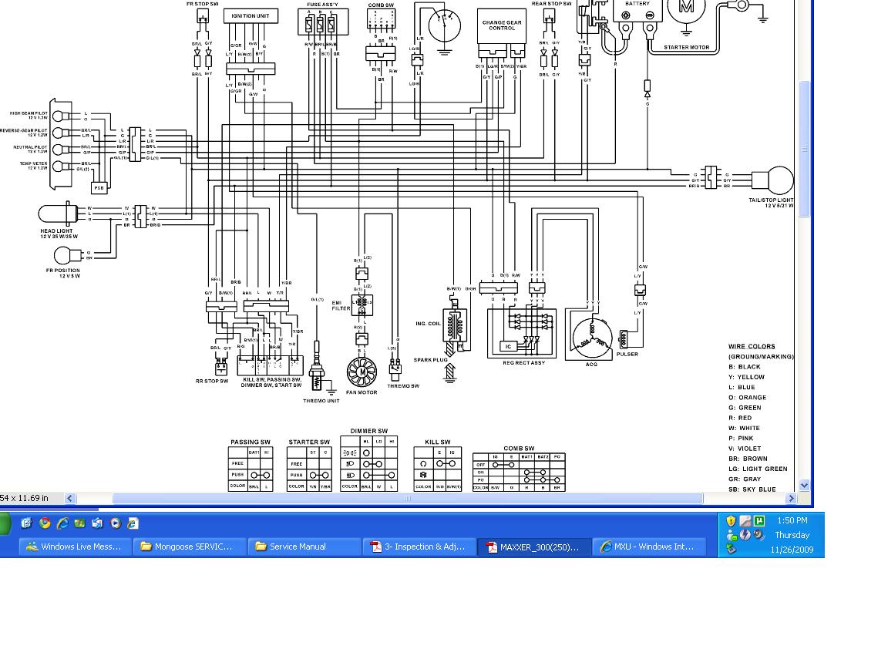The height and width of the screenshot is (666, 888).
Task: Click the 'CHANGE GEAR CONTROL' box label
Action: [x=502, y=25]
